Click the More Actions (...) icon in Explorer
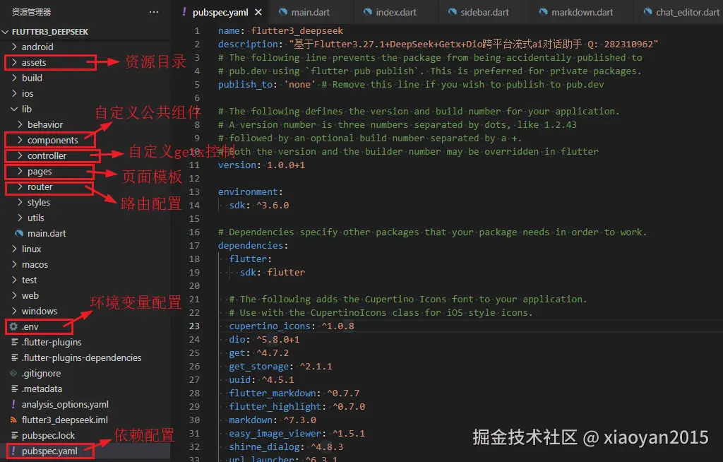Screen dimensions: 723x462 point(154,11)
